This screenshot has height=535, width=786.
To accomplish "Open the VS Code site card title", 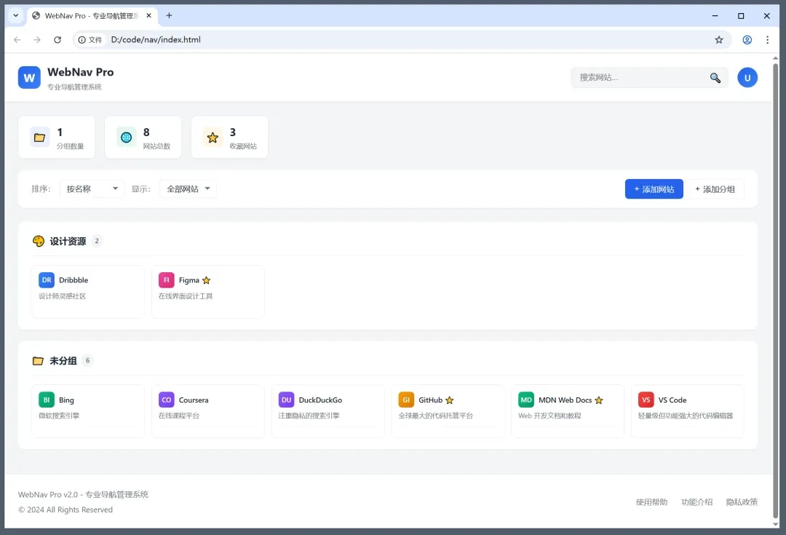I will (672, 400).
